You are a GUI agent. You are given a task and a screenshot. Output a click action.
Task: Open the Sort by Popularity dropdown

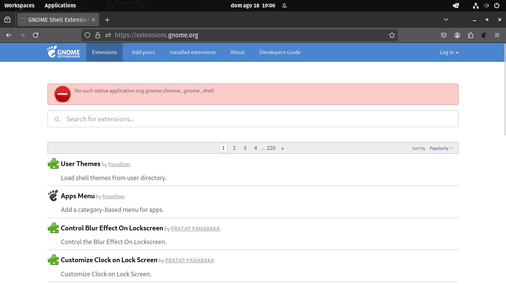[441, 148]
